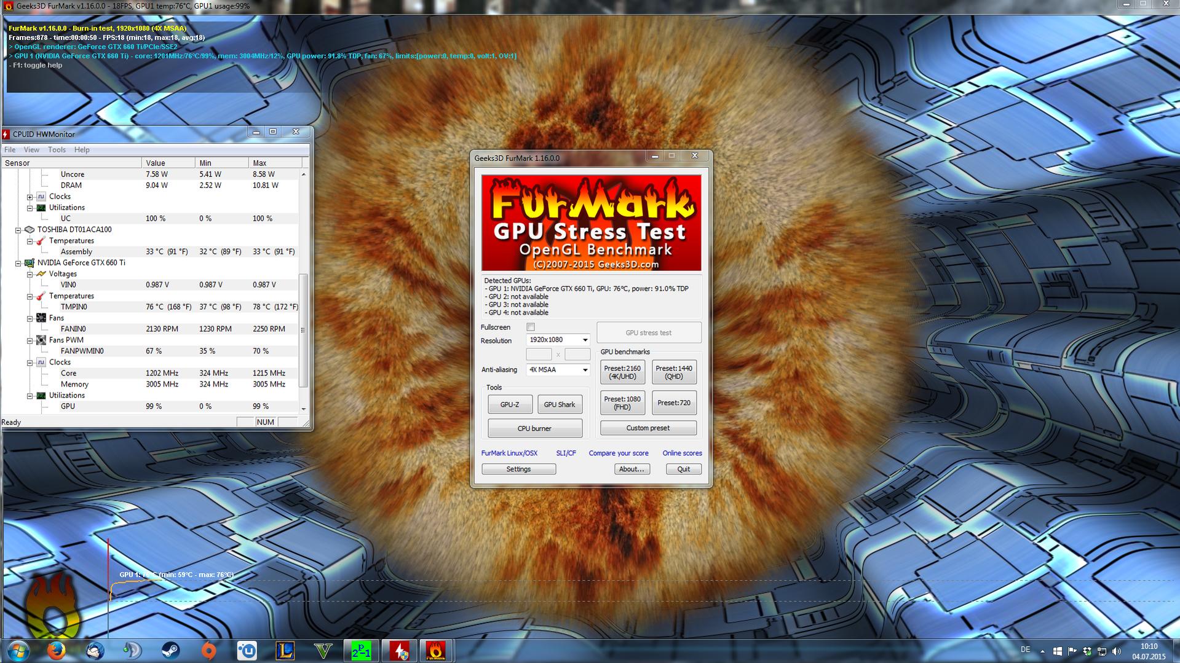The height and width of the screenshot is (663, 1180).
Task: Click the thermometer icon above the TMPIN0 row
Action: (41, 296)
